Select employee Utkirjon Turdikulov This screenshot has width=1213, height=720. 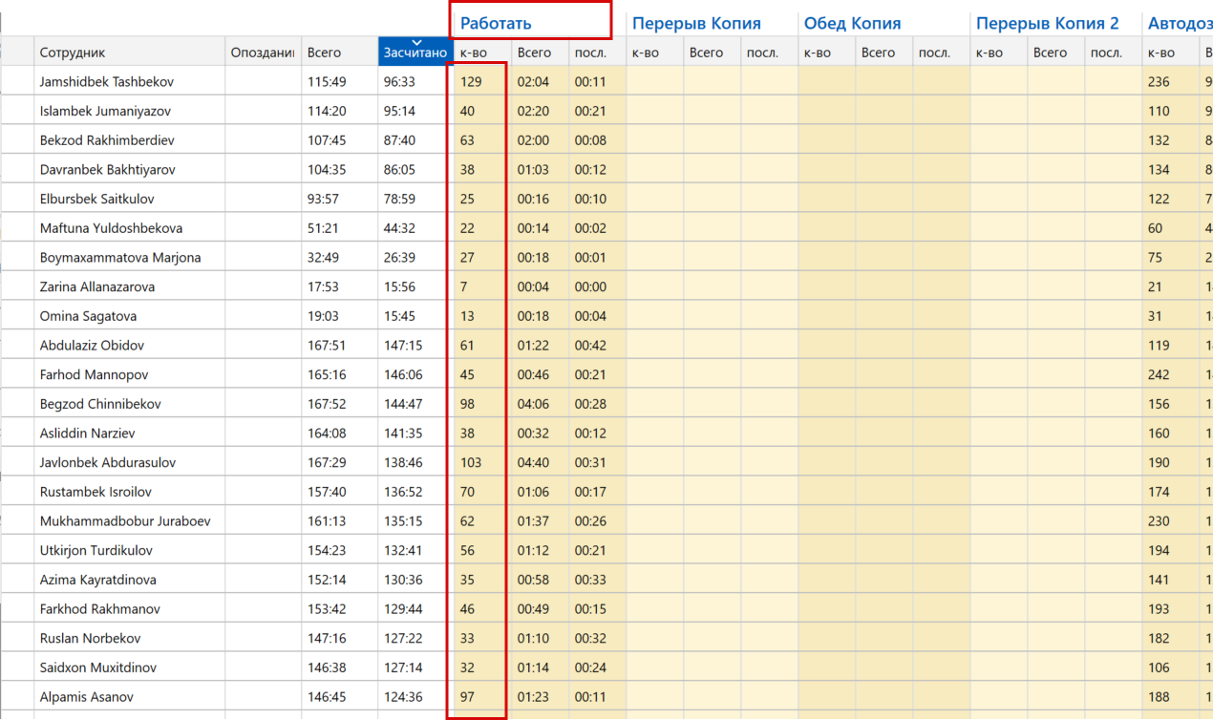(x=96, y=550)
